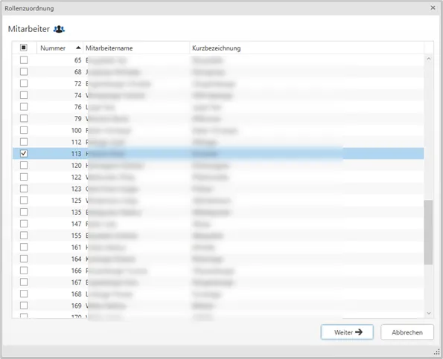The image size is (443, 359).
Task: Check the checkbox for employee 147
Action: pyautogui.click(x=24, y=224)
